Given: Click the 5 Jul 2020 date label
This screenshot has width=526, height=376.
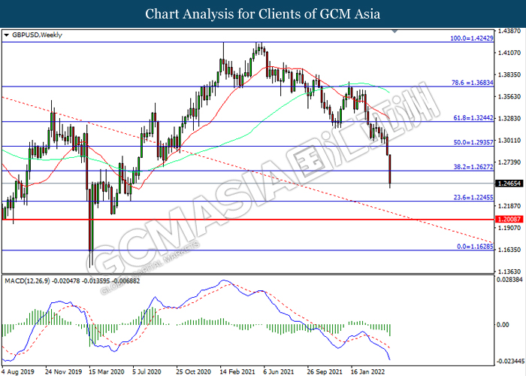Looking at the screenshot, I should coord(147,371).
